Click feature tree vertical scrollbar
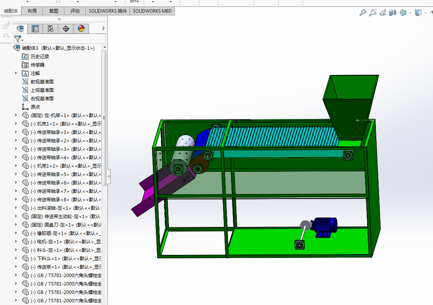Viewport: 433px width, 305px height. (x=104, y=119)
